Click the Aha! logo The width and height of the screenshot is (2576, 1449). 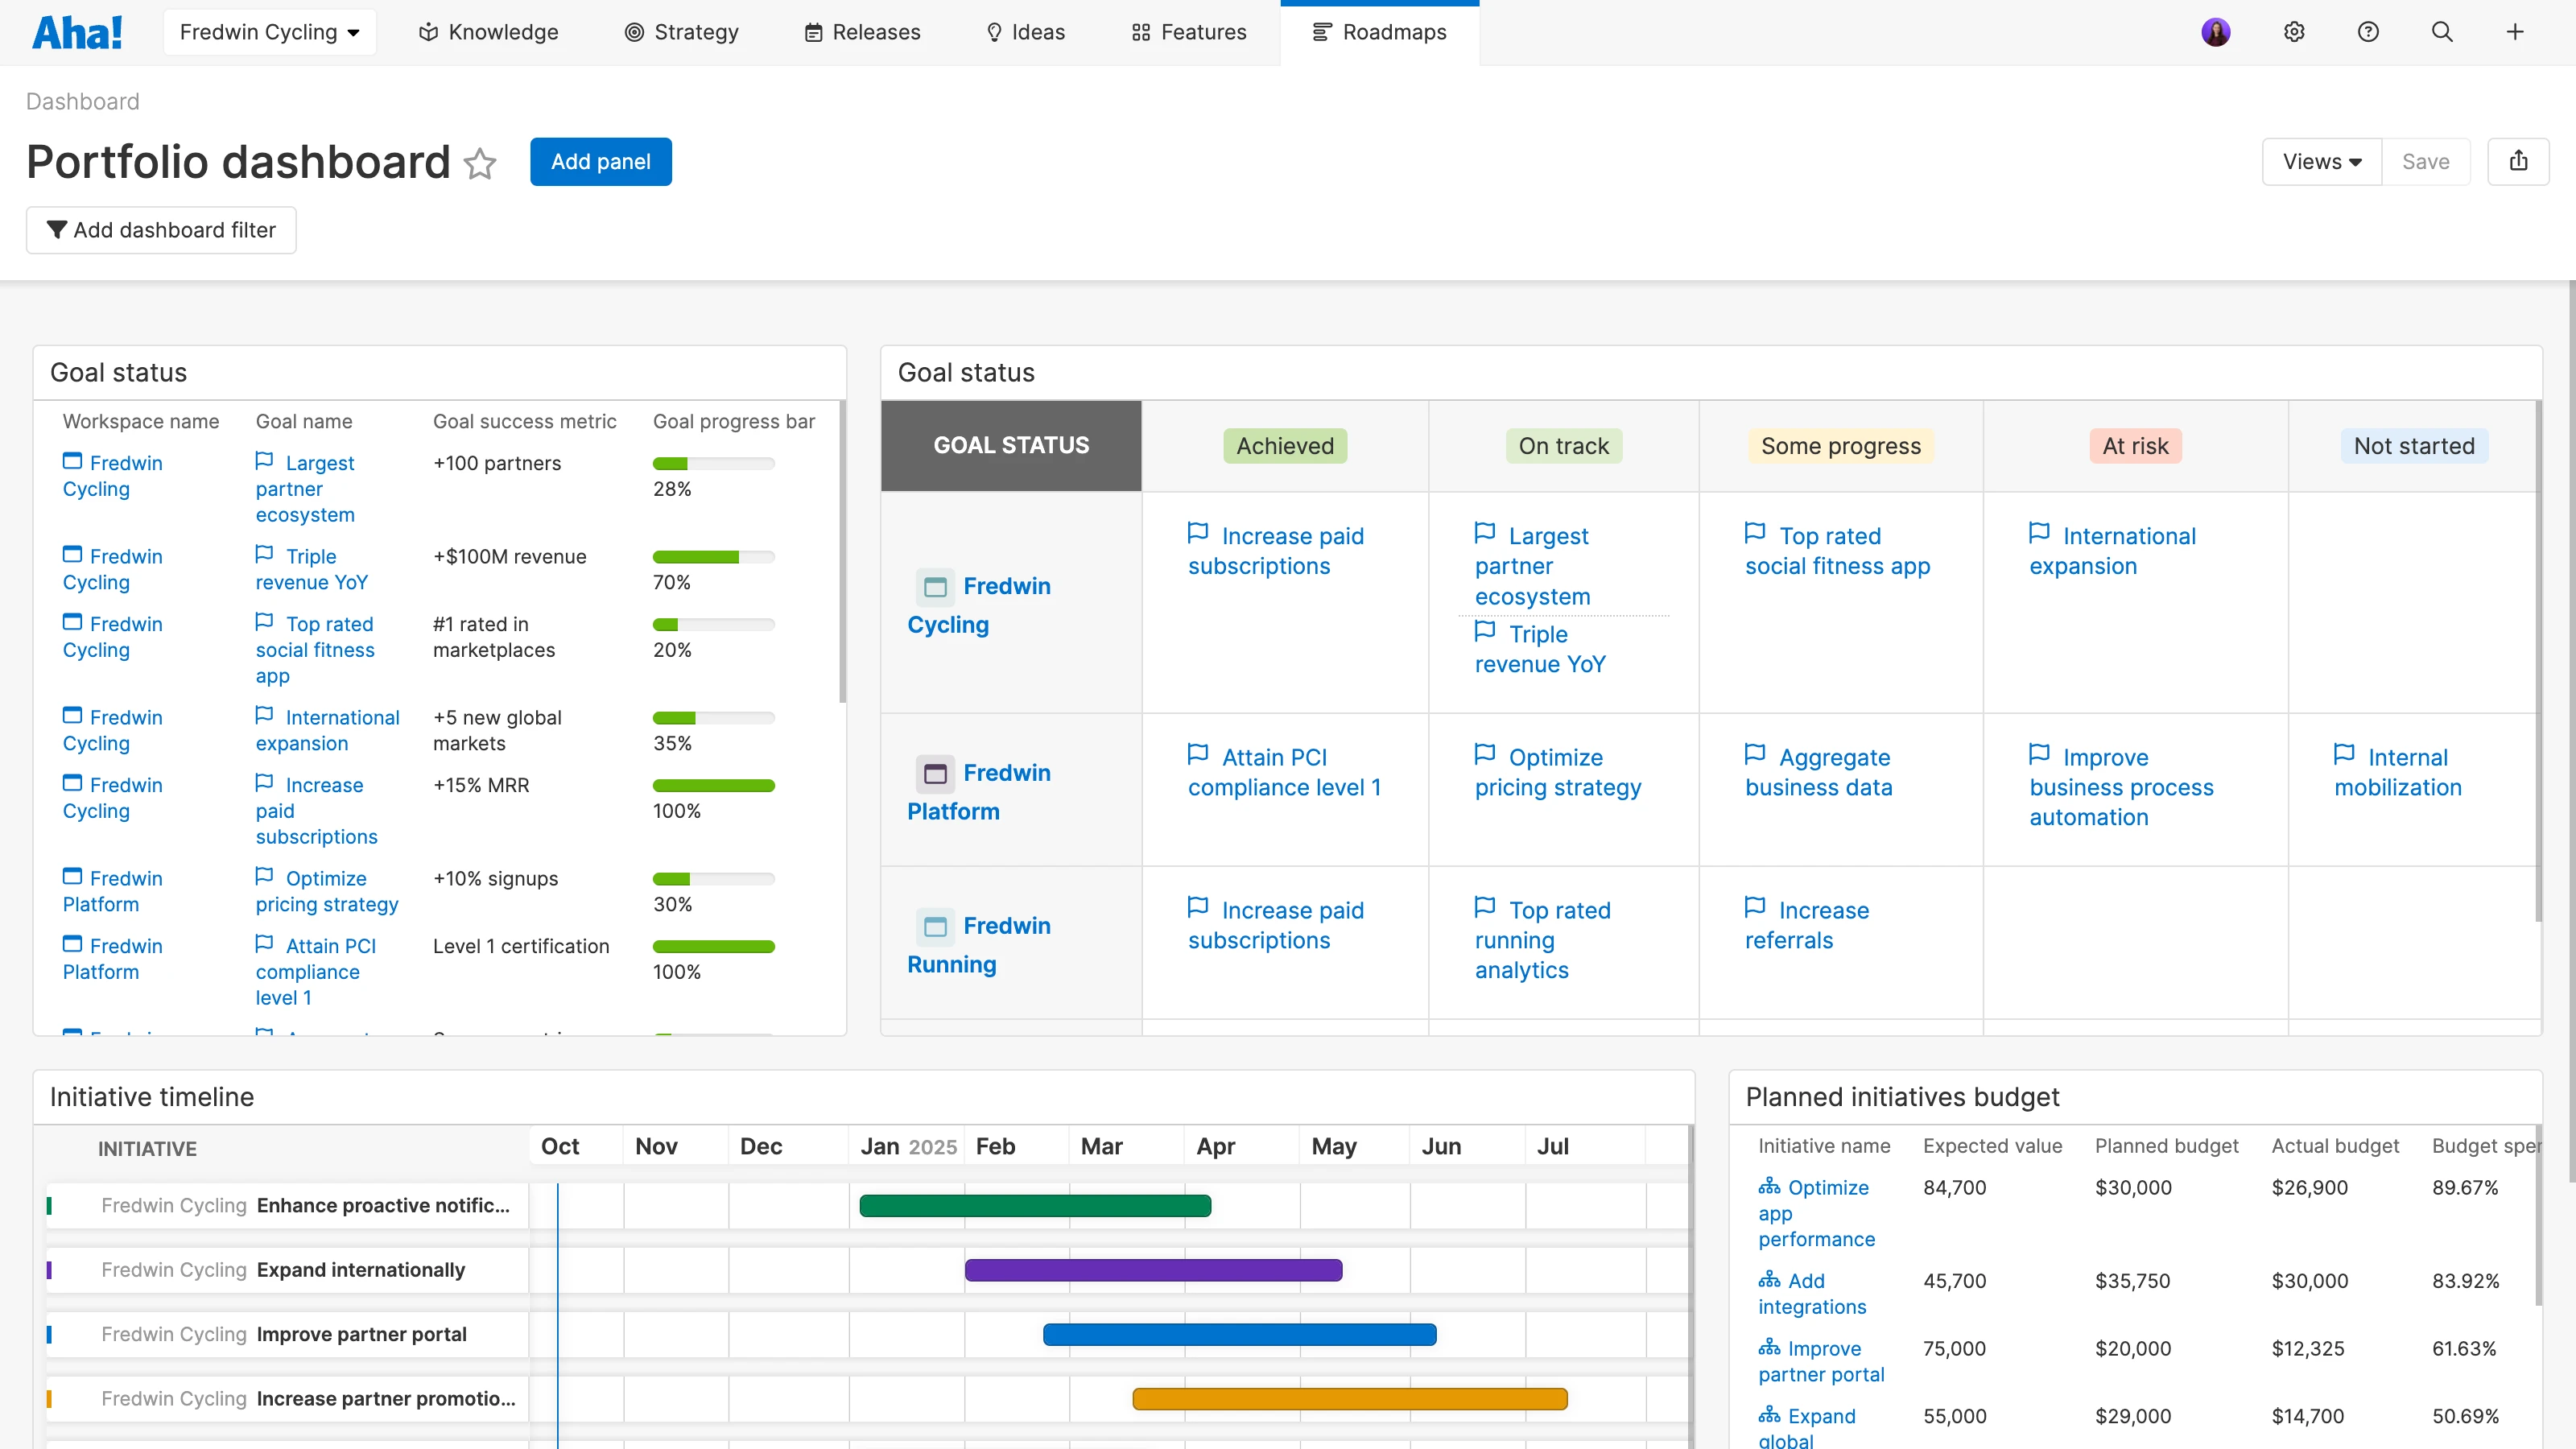point(77,31)
